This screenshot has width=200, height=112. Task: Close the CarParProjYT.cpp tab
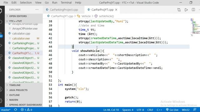(x=116, y=10)
